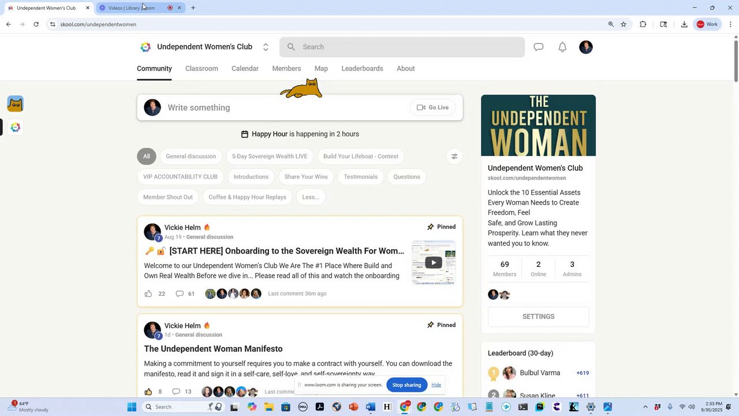The height and width of the screenshot is (416, 739).
Task: Expand the community switcher arrows
Action: coord(266,47)
